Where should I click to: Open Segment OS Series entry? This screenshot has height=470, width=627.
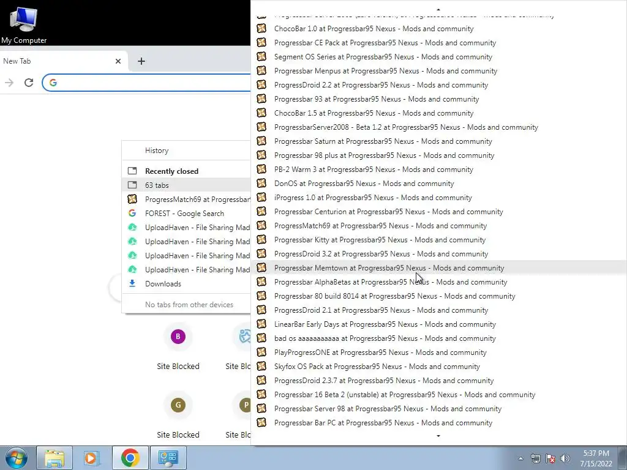click(438, 57)
